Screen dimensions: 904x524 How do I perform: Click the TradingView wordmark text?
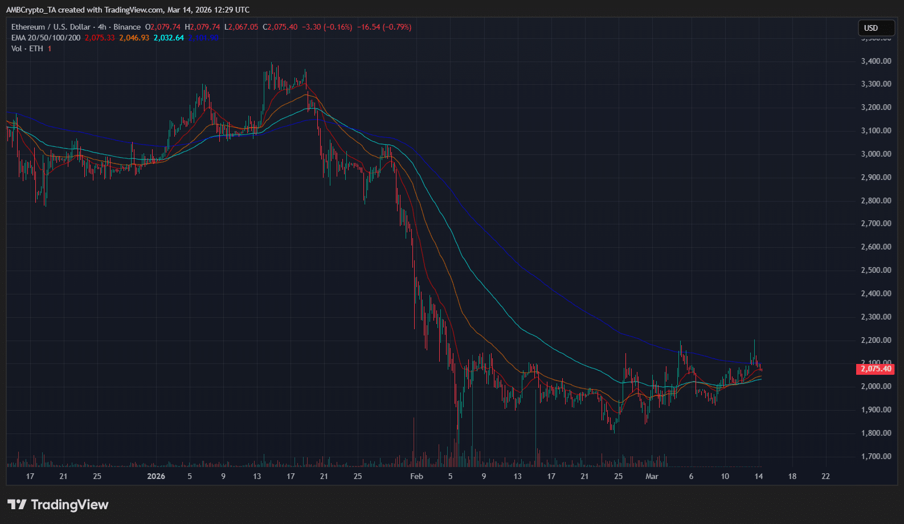(x=69, y=505)
